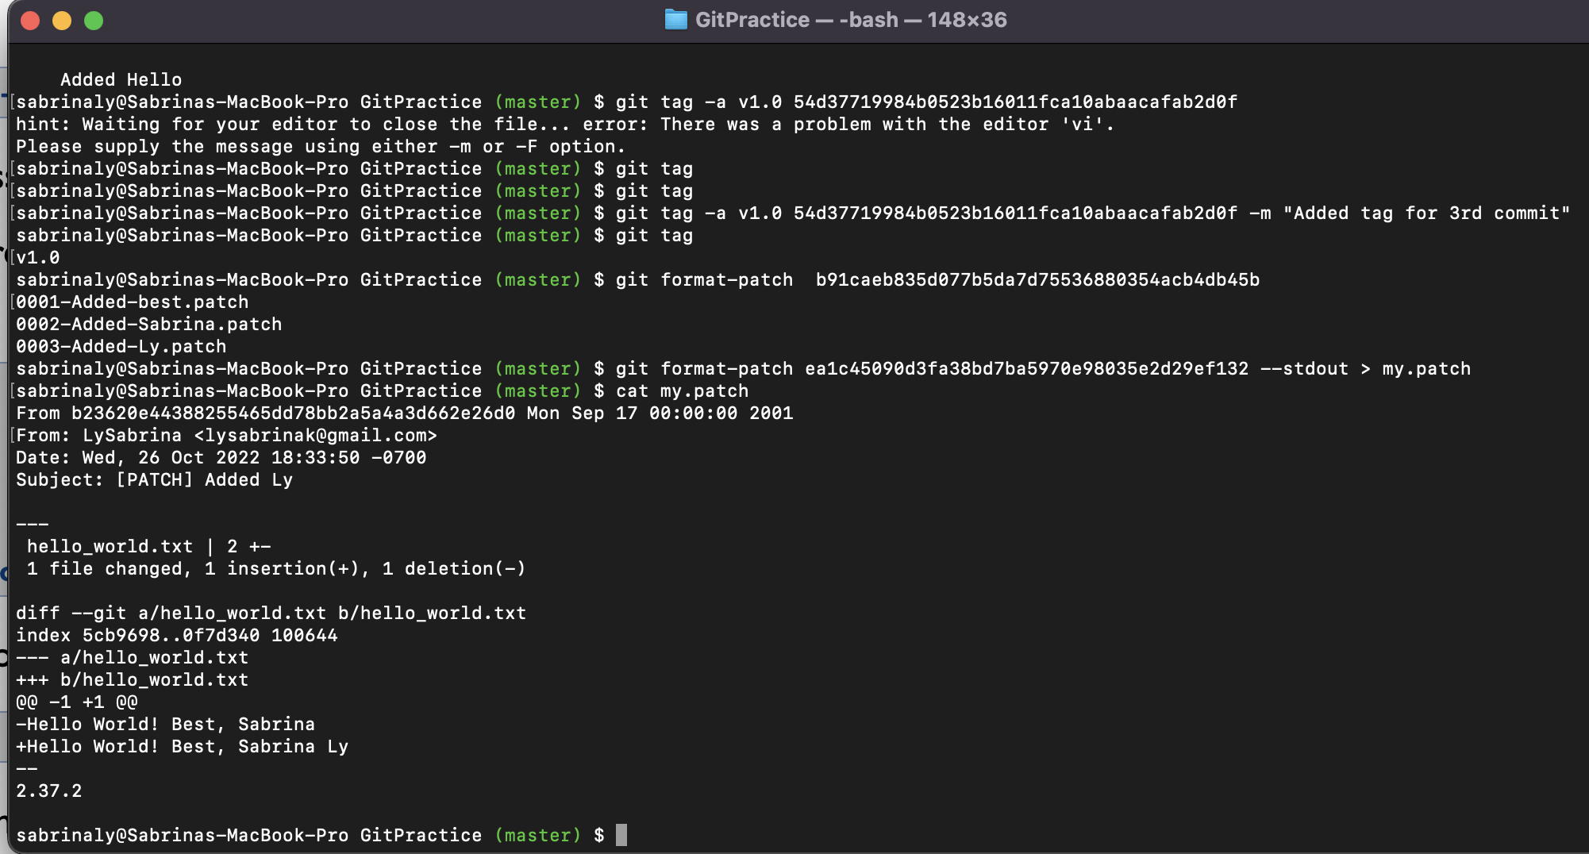Click the 'cat my.patch' command text
The height and width of the screenshot is (854, 1589).
click(x=682, y=391)
